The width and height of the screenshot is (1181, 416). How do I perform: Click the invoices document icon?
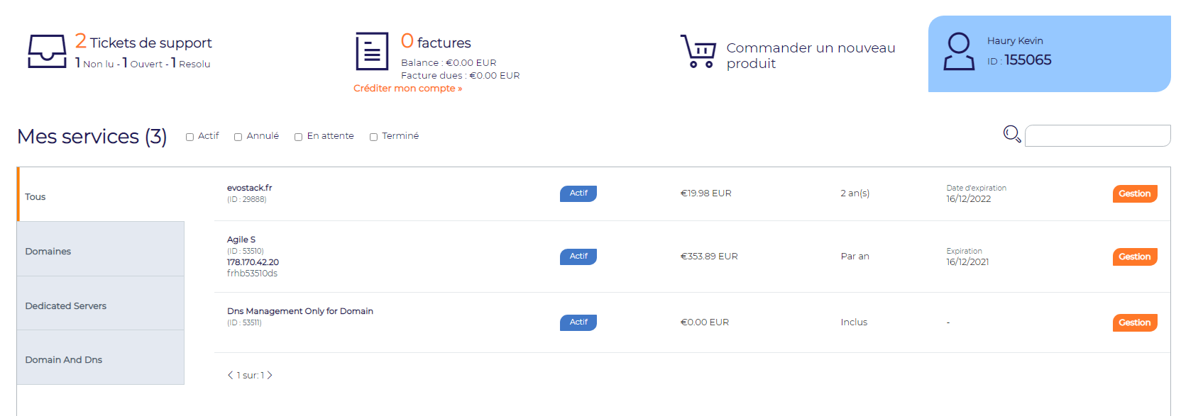pos(372,51)
